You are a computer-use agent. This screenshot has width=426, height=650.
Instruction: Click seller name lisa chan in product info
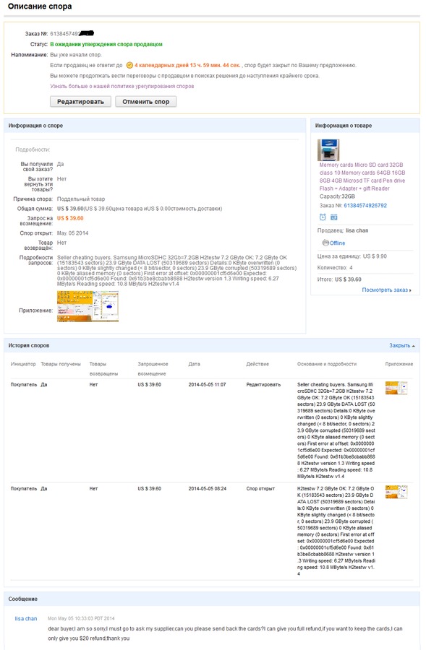[x=357, y=230]
